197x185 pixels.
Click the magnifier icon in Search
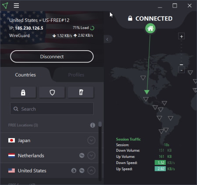(16, 109)
